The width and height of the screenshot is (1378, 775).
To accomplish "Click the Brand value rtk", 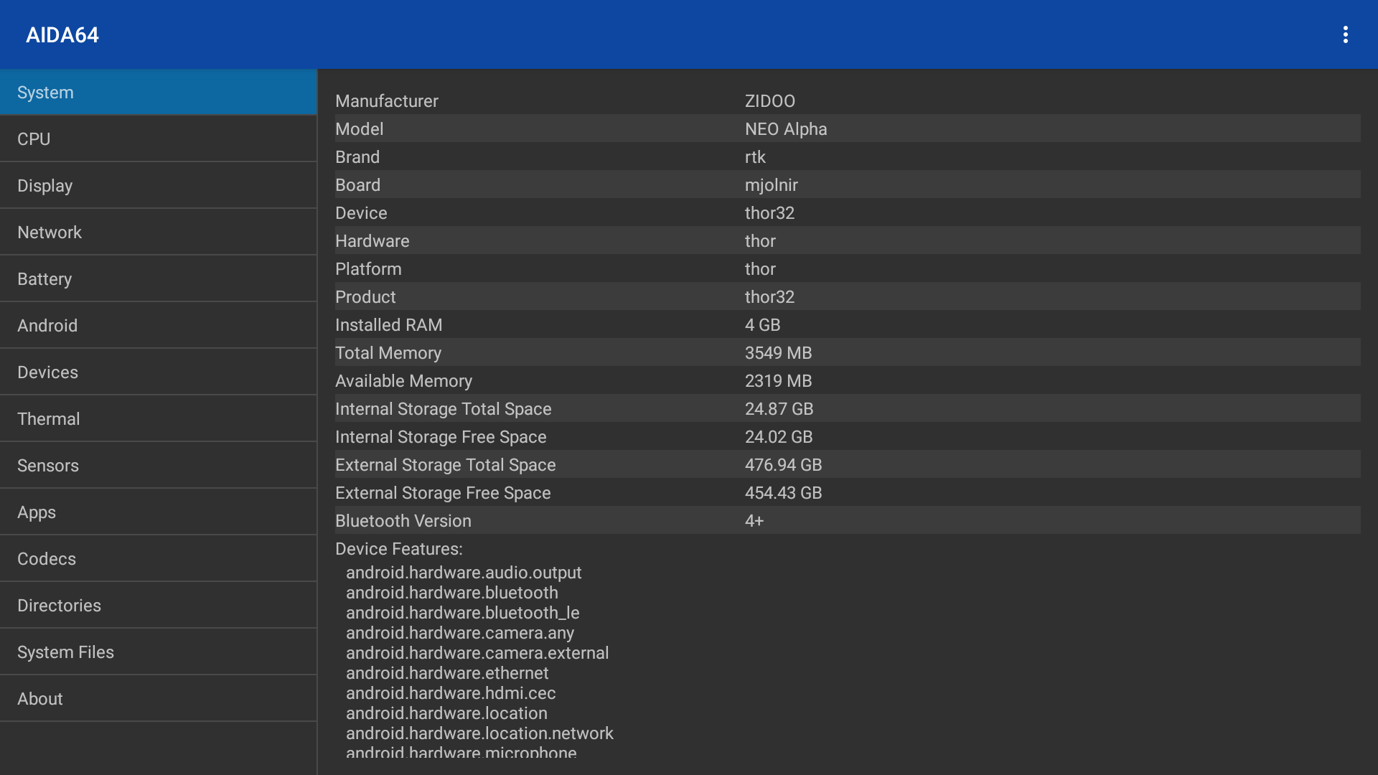I will (x=755, y=157).
